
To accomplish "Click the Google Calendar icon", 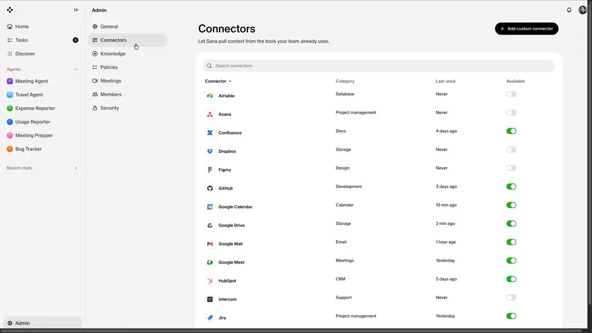I will coord(210,207).
